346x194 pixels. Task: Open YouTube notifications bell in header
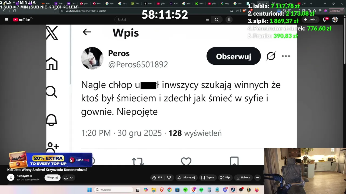(325, 19)
